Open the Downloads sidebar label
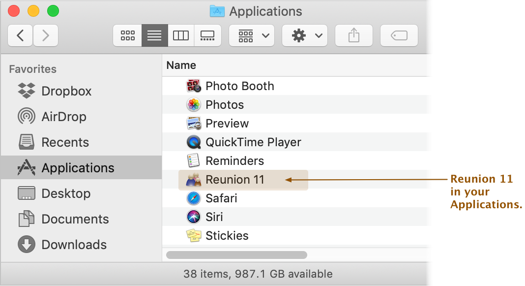This screenshot has height=286, width=525. (x=74, y=245)
